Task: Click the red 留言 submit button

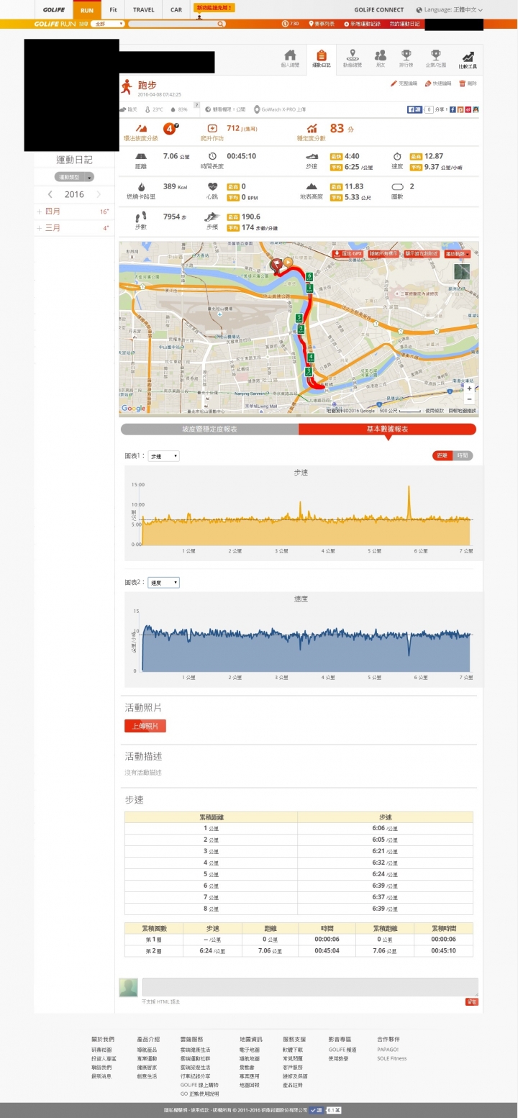Action: 471,1001
